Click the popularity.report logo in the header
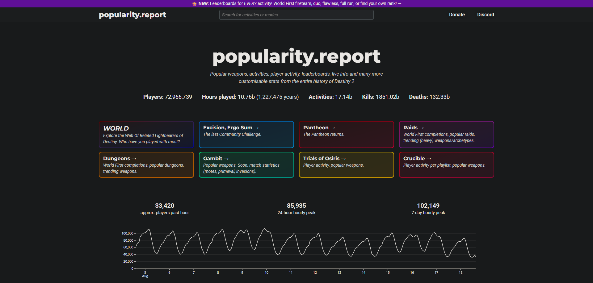This screenshot has width=593, height=283. [x=132, y=15]
